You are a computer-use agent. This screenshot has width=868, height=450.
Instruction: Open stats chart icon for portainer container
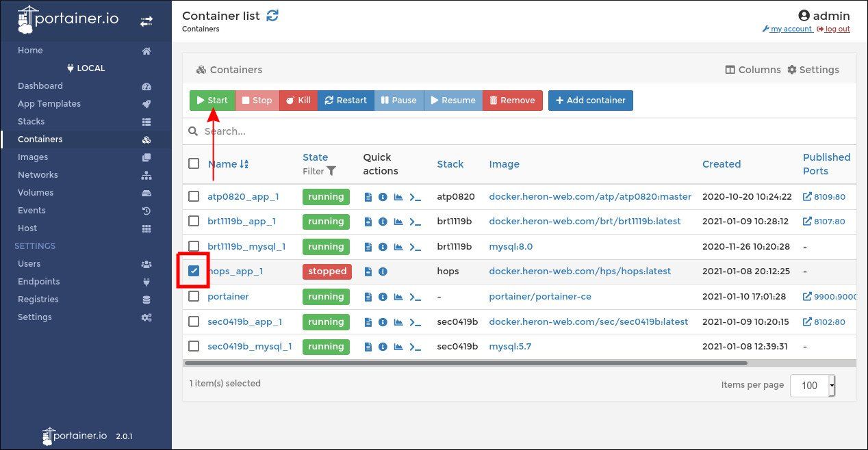coord(398,297)
